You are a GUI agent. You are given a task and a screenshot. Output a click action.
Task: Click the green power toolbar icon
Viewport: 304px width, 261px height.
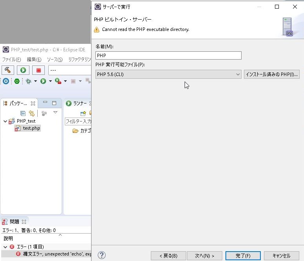[17, 81]
